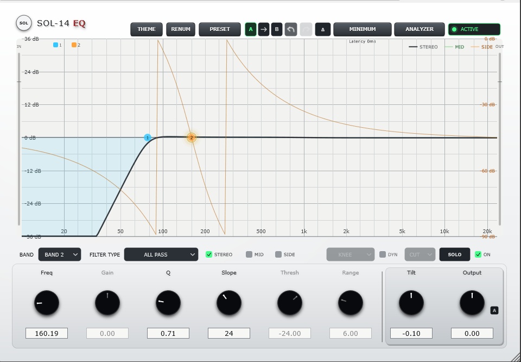Screen dimensions: 521x362
Task: Click the small A button beside Output
Action: pos(494,310)
